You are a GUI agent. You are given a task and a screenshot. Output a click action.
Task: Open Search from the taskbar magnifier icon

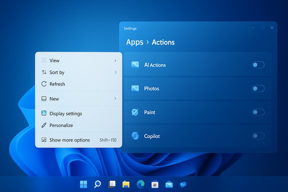click(x=97, y=184)
